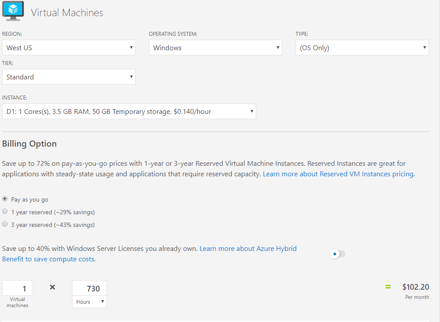Open the Type dropdown showing (OS Only)
The image size is (440, 322).
(362, 48)
